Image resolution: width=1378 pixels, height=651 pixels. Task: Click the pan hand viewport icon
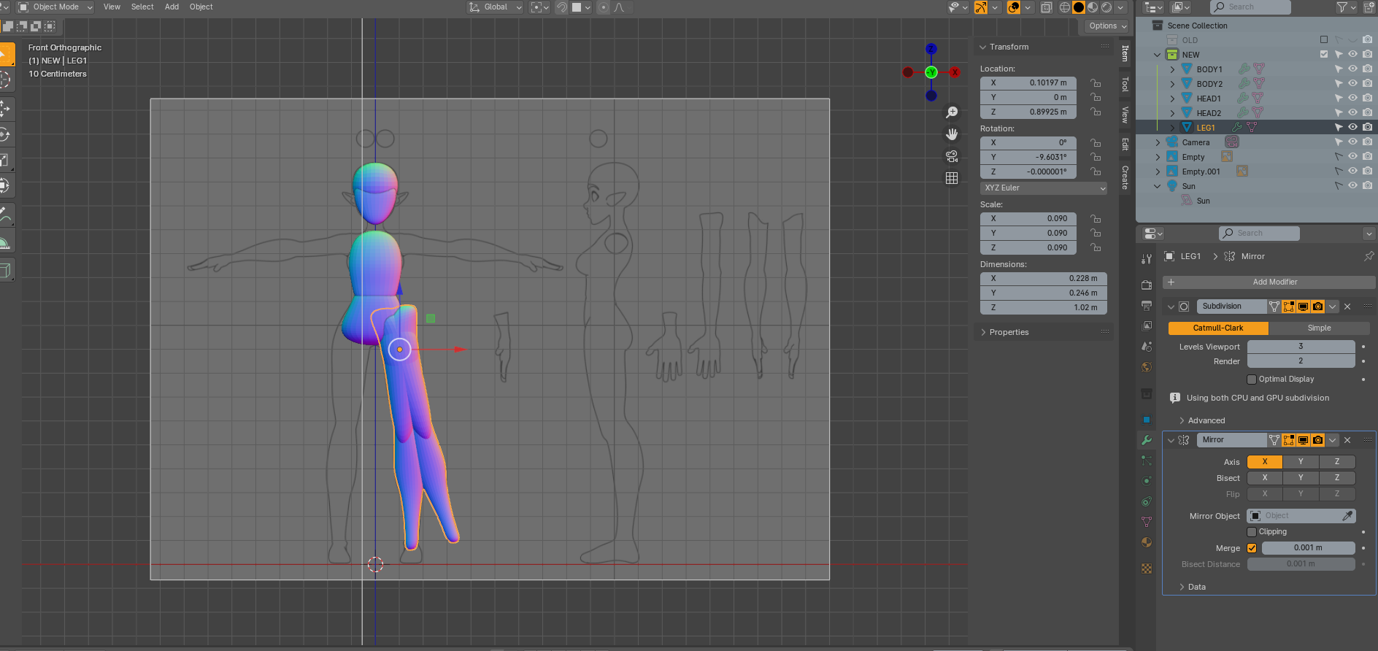tap(952, 134)
